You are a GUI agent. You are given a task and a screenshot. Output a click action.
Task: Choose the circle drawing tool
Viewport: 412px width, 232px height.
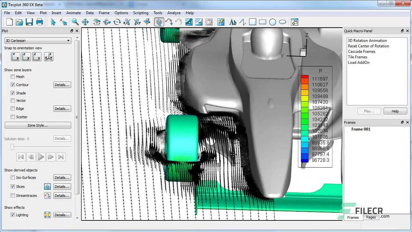272,22
